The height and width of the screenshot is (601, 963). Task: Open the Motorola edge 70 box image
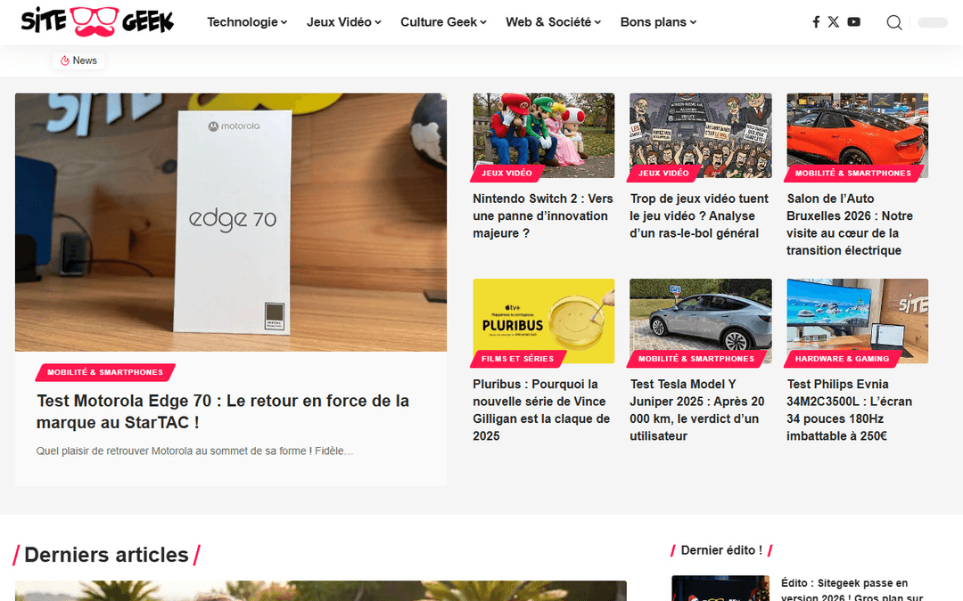pyautogui.click(x=231, y=222)
